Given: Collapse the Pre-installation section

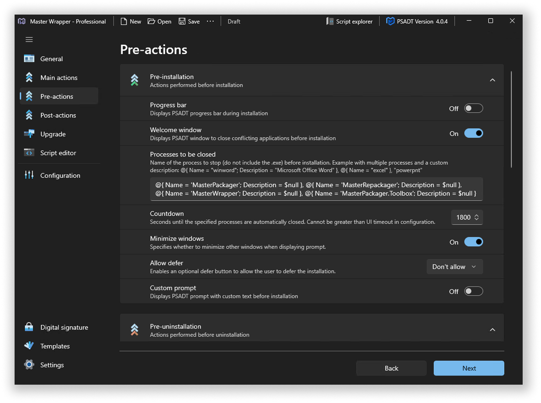Looking at the screenshot, I should pos(493,80).
